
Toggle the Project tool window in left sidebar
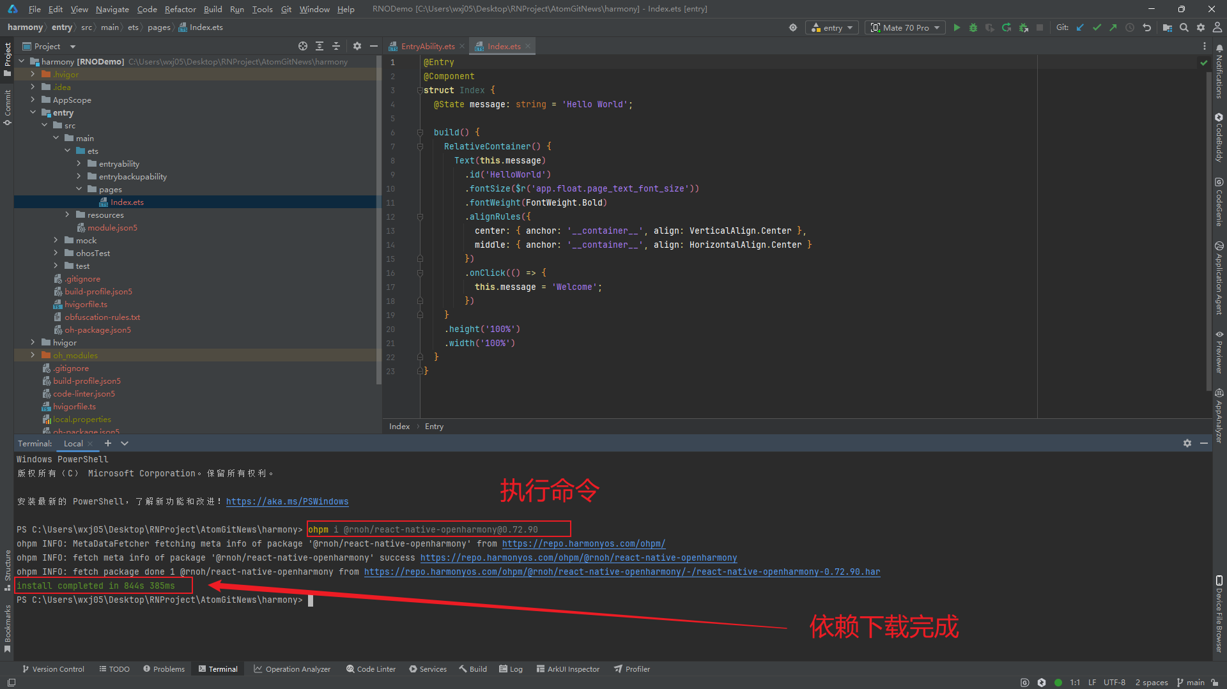click(8, 59)
